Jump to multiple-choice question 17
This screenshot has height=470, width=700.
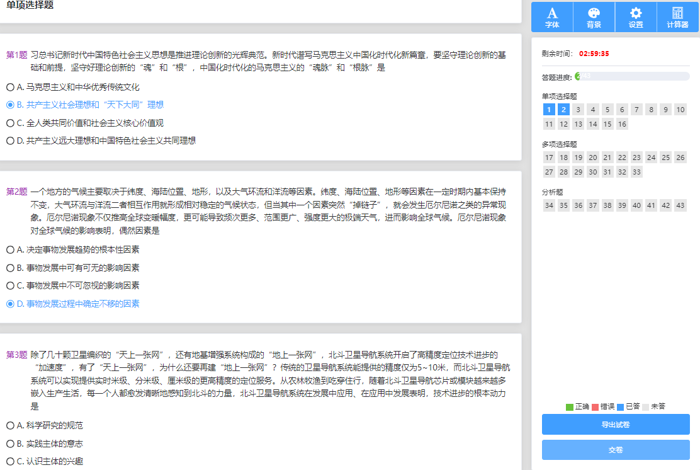pos(549,158)
